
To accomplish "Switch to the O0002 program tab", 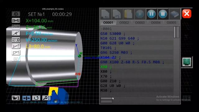I will pyautogui.click(x=124, y=23).
